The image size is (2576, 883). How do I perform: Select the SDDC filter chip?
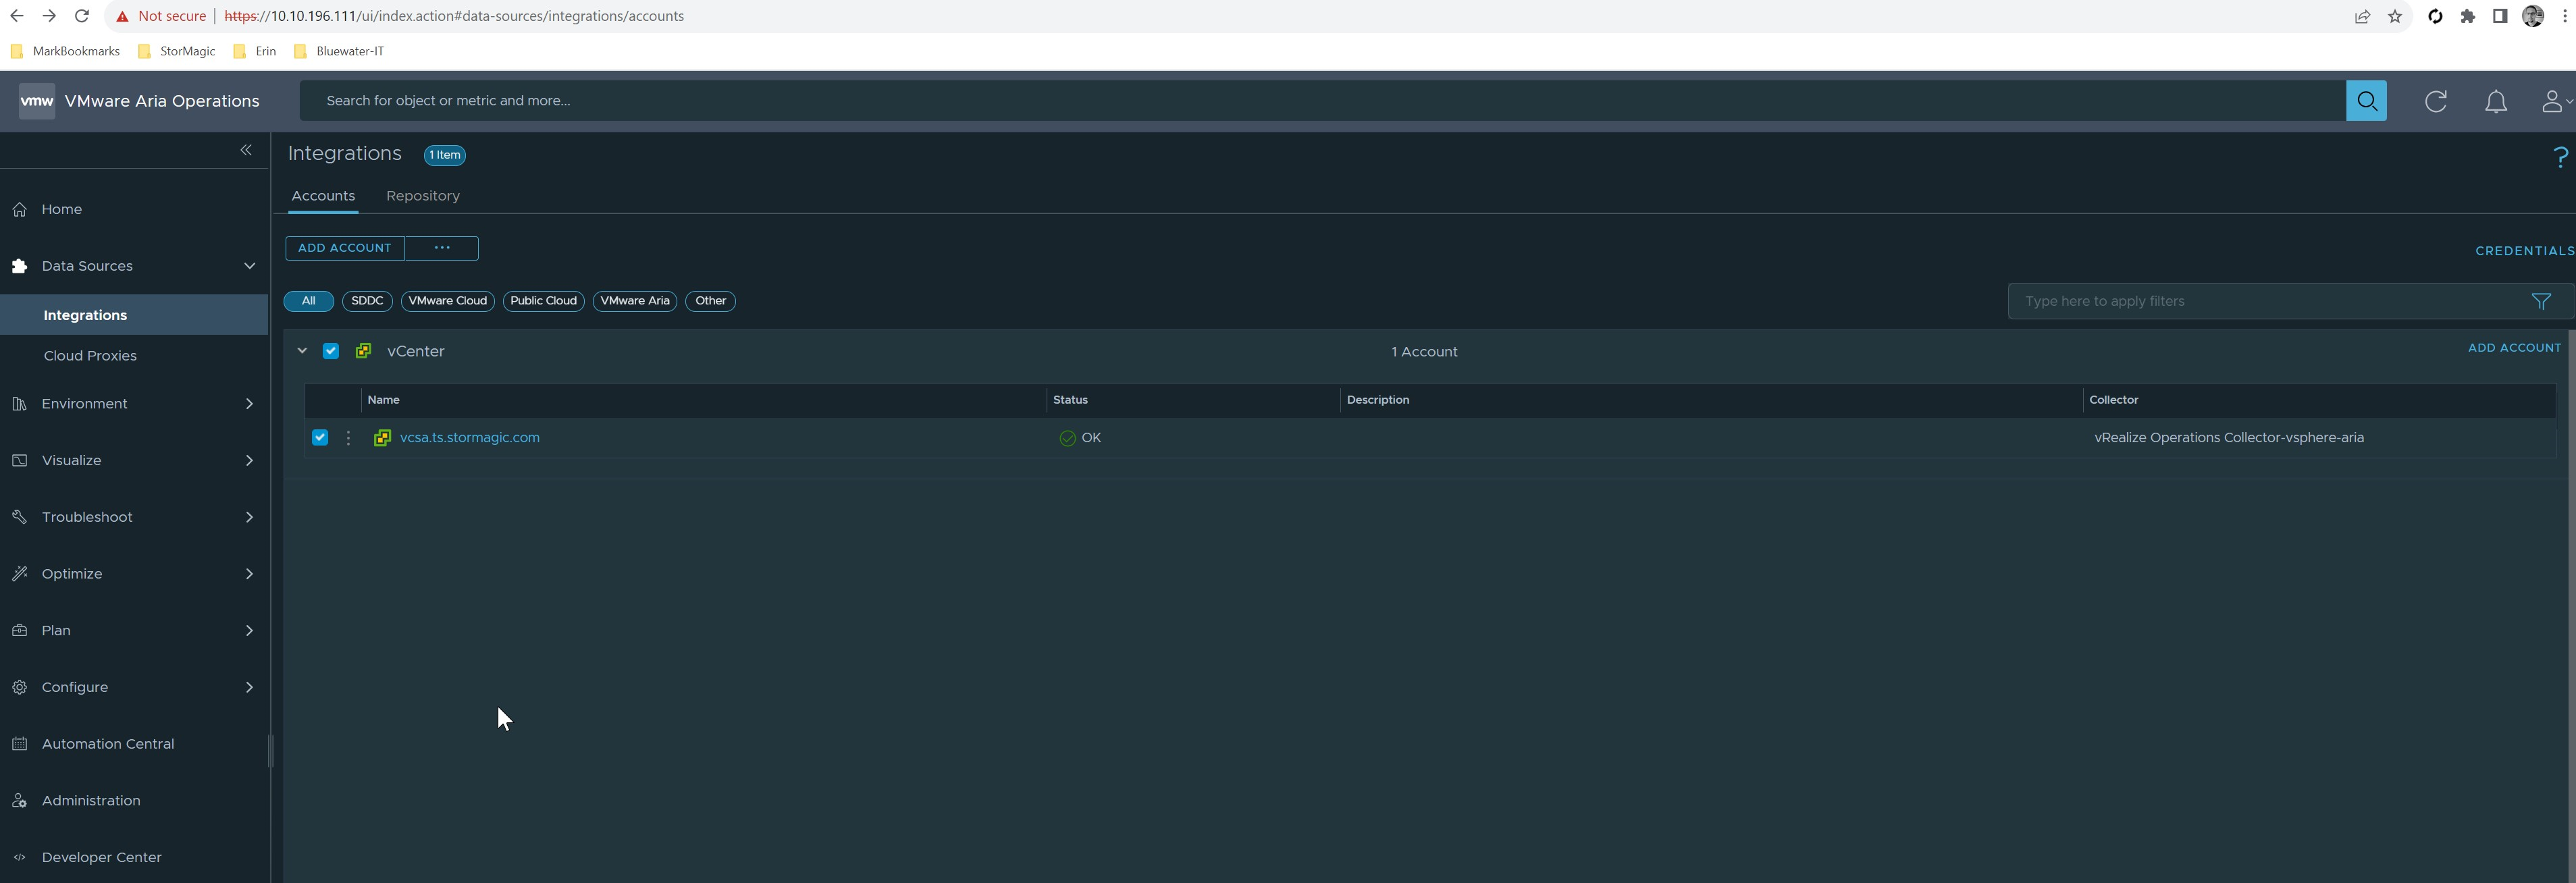[367, 301]
